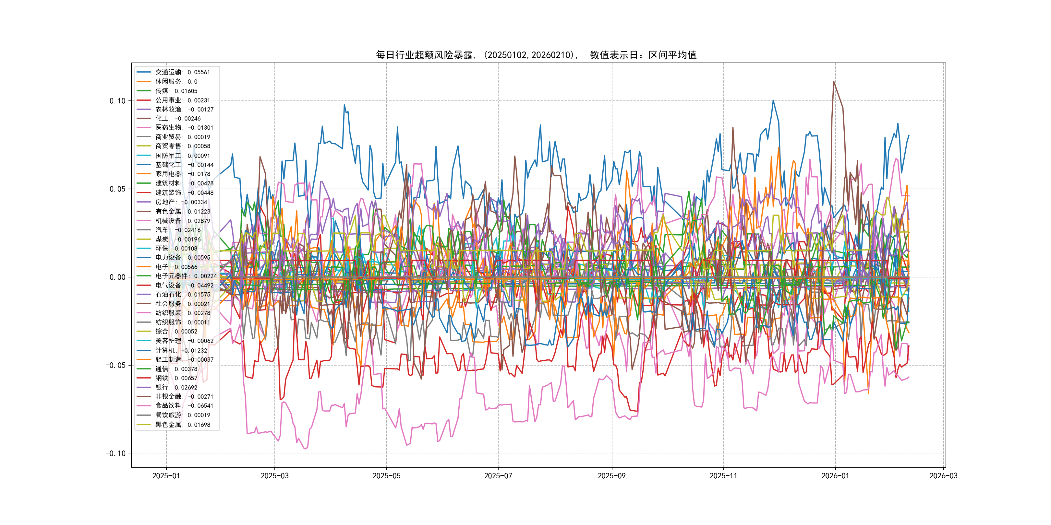Click the 0.10 y-axis tick label
Viewport: 1051px width, 525px height.
(x=117, y=101)
